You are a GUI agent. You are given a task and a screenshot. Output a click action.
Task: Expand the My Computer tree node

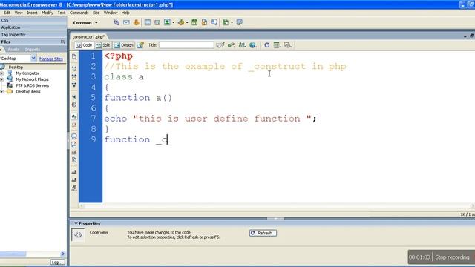click(x=1, y=73)
